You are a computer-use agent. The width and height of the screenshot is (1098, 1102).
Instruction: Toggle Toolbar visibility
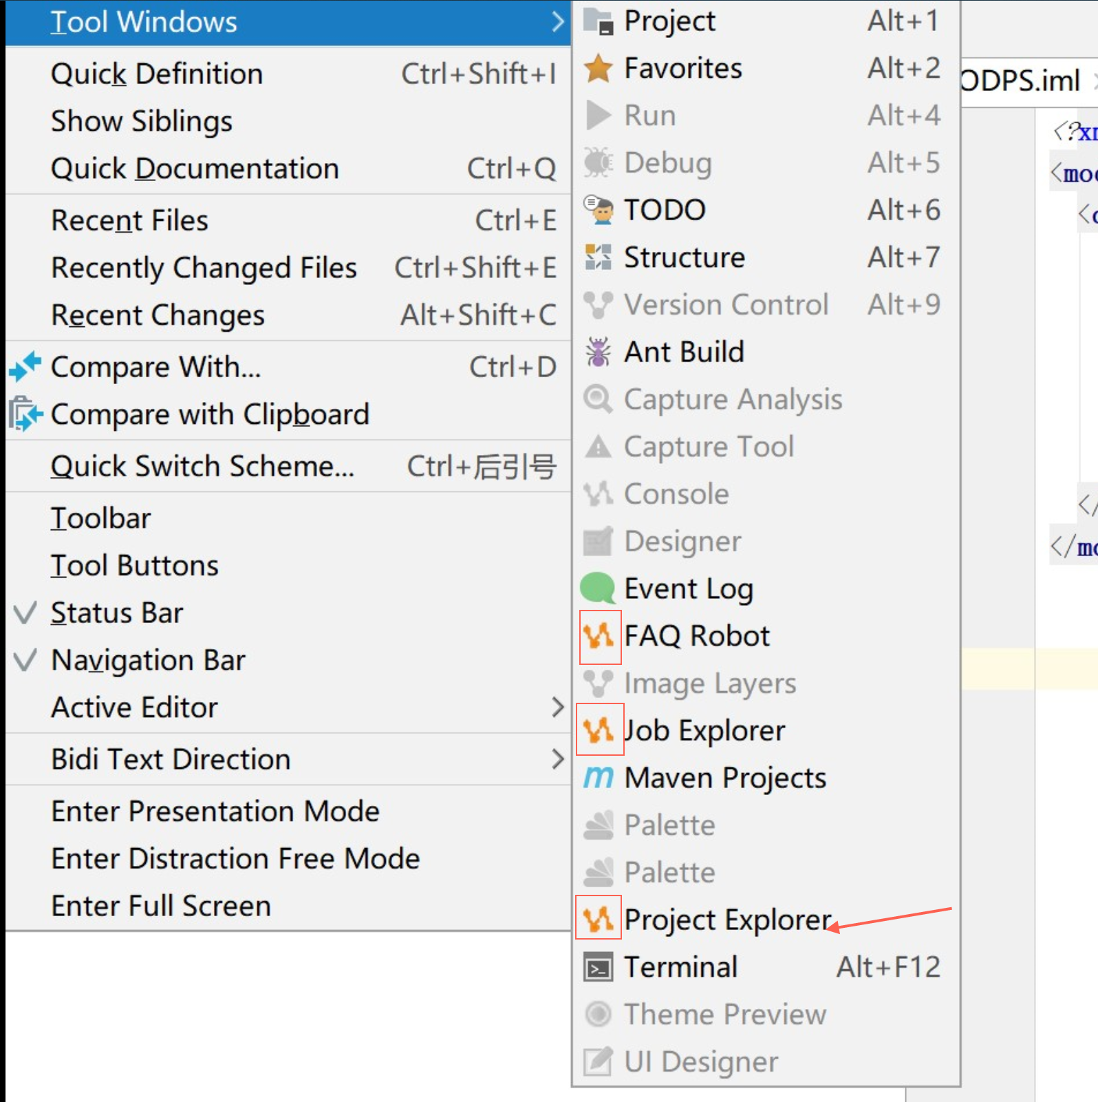tap(288, 518)
